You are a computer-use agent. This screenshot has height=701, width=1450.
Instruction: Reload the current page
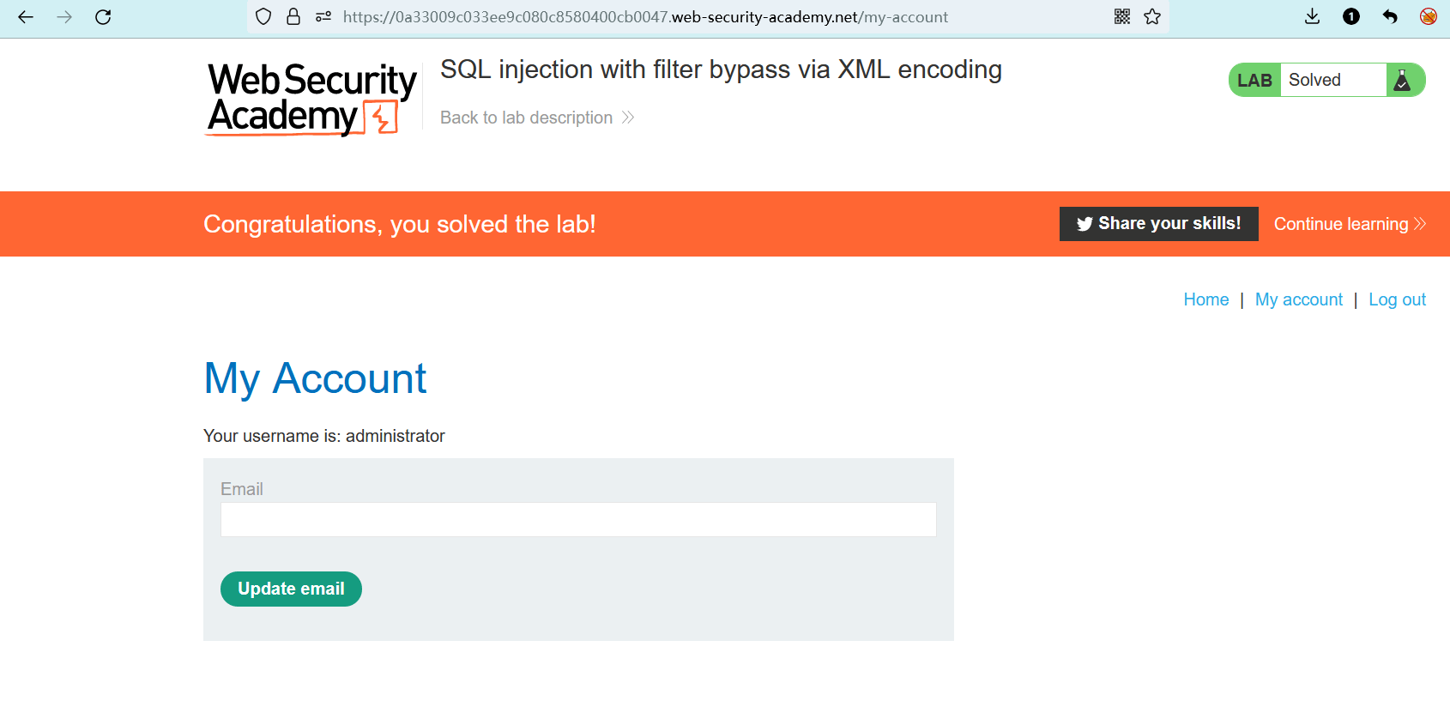(103, 17)
